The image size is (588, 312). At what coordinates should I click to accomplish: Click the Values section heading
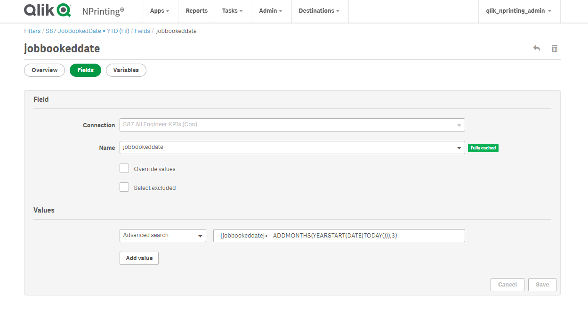coord(44,210)
